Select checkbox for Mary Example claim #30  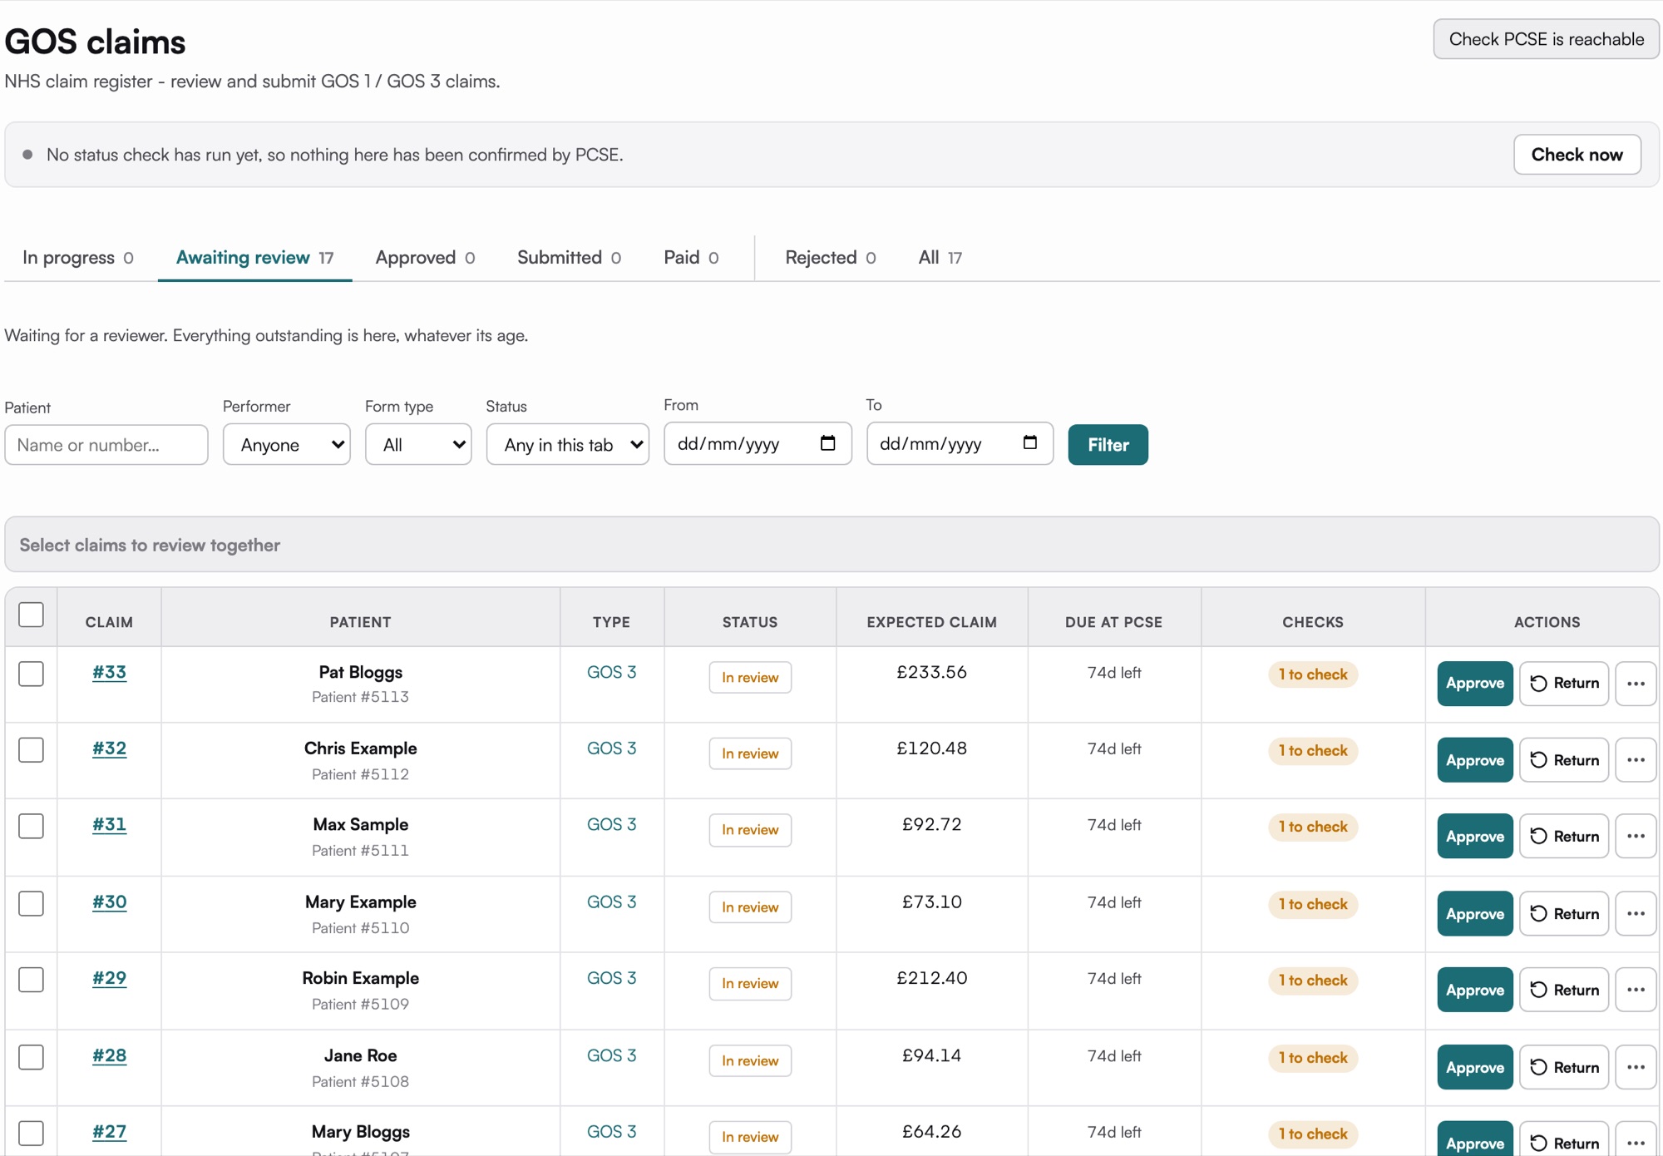pos(31,904)
